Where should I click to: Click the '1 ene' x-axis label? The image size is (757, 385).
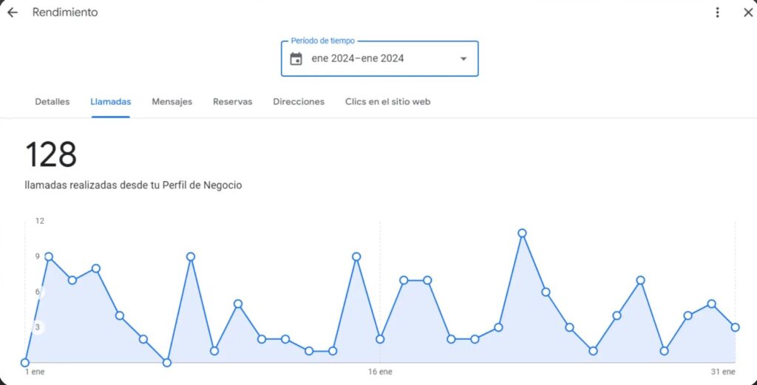35,372
